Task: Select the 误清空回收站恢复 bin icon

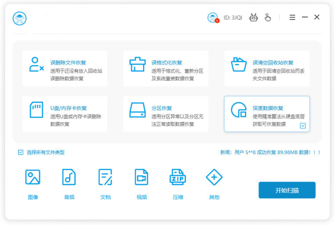Action: (x=238, y=64)
